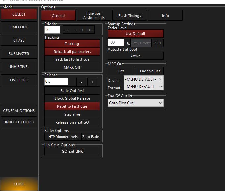Toggle Block Global Release
The image size is (225, 191).
coord(72,98)
